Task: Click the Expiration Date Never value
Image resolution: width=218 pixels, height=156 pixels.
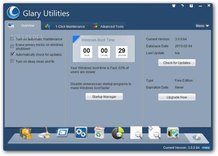Action: coord(179,87)
